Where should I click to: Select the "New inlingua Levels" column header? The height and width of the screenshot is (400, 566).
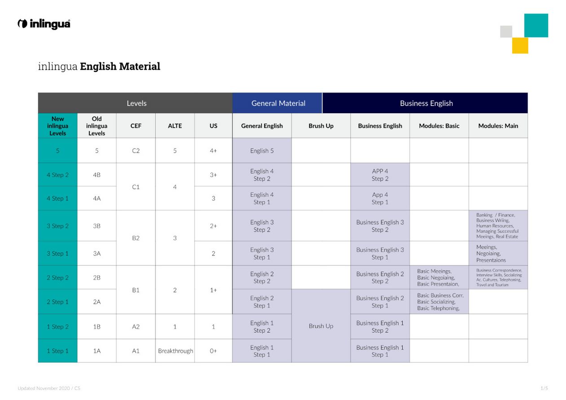pyautogui.click(x=57, y=126)
